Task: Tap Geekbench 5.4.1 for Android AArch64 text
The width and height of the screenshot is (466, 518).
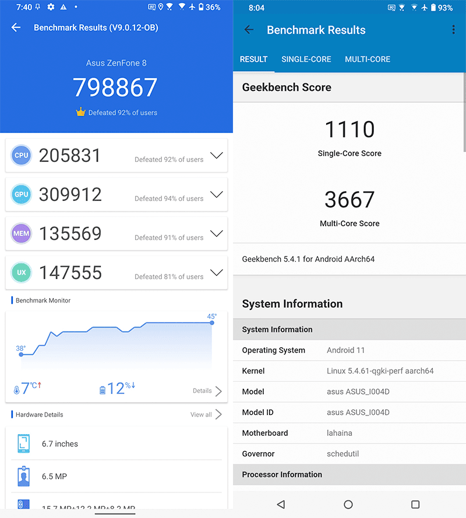Action: (308, 259)
